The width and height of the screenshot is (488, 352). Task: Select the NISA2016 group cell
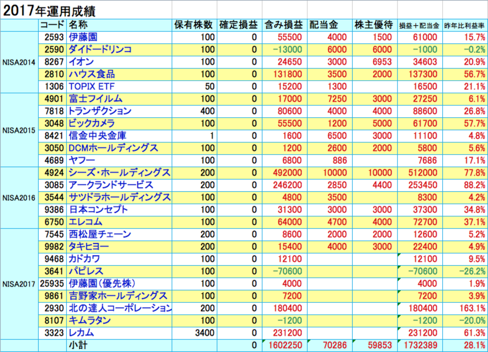click(19, 198)
